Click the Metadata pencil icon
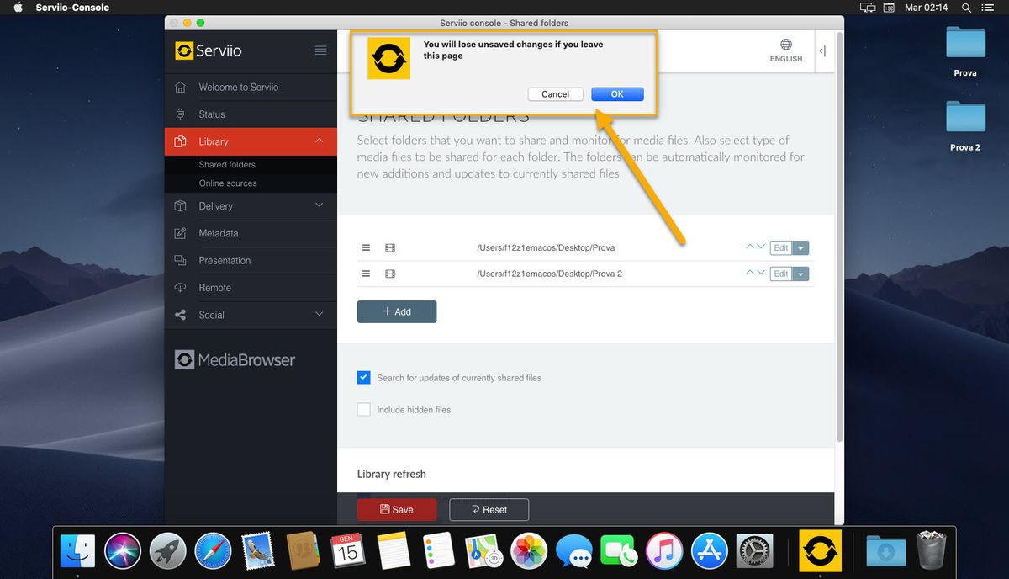This screenshot has height=579, width=1009. (x=180, y=233)
